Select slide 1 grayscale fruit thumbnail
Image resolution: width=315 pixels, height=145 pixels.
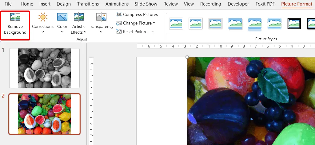pyautogui.click(x=44, y=68)
